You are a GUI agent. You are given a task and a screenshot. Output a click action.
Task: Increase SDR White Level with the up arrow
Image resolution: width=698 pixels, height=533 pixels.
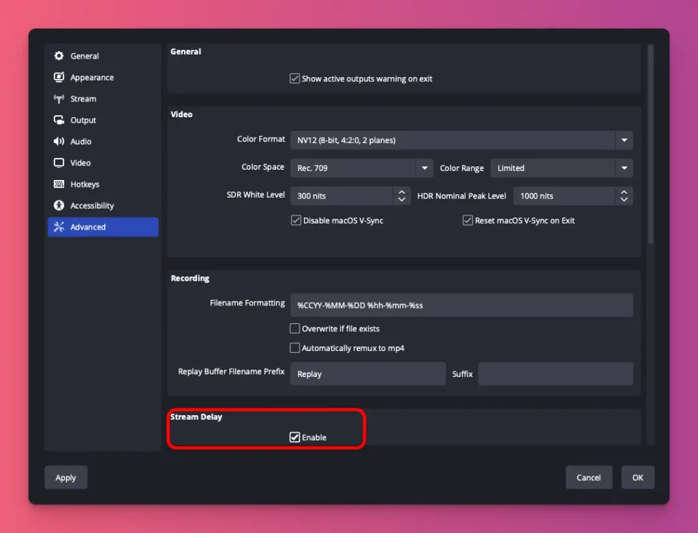402,192
